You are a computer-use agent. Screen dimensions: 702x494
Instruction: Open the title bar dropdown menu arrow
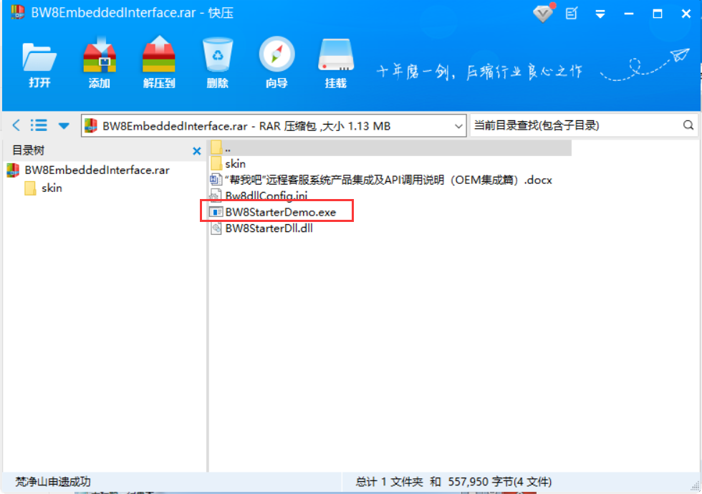(600, 14)
